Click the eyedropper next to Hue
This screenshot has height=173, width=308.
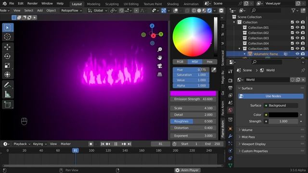tap(214, 70)
